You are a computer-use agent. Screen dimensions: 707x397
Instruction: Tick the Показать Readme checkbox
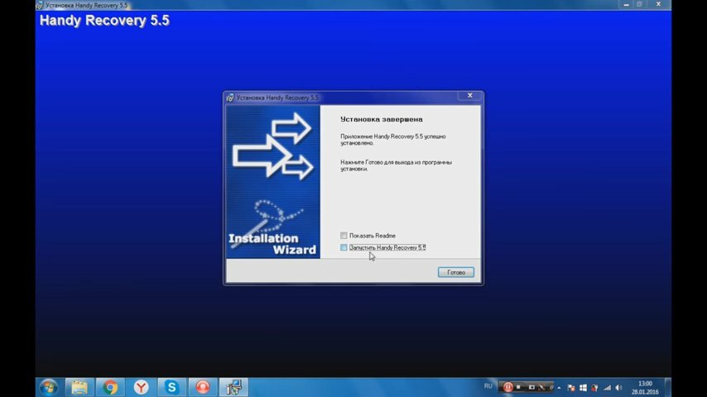(x=344, y=235)
